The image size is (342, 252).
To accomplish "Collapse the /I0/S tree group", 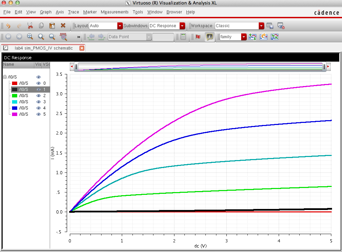I will click(5, 77).
